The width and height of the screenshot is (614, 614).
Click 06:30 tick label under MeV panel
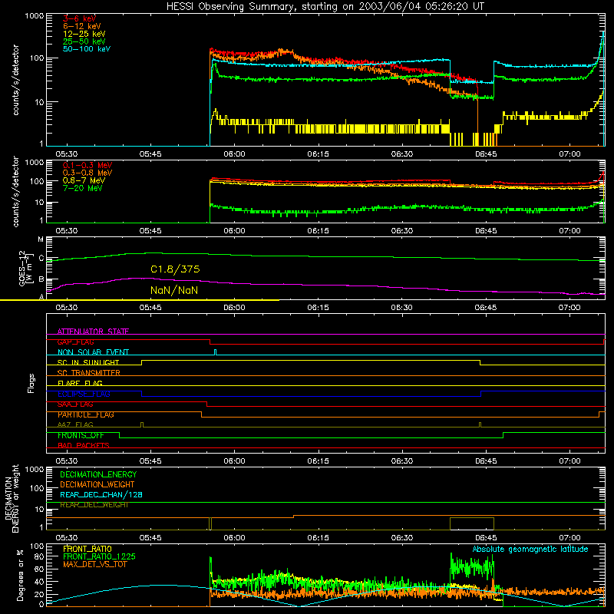point(401,231)
